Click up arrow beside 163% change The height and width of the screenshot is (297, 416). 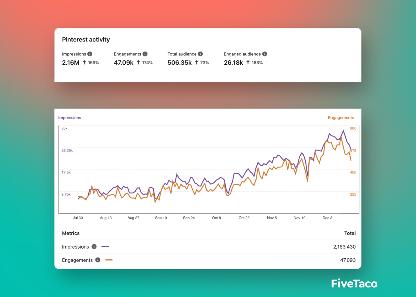point(248,62)
